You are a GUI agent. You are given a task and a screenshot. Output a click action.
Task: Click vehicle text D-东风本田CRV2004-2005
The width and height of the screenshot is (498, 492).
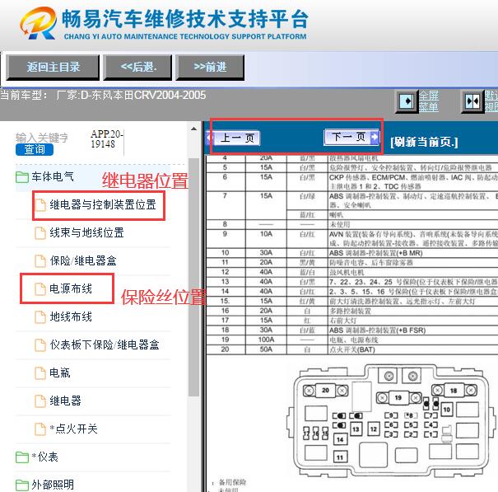click(x=143, y=95)
